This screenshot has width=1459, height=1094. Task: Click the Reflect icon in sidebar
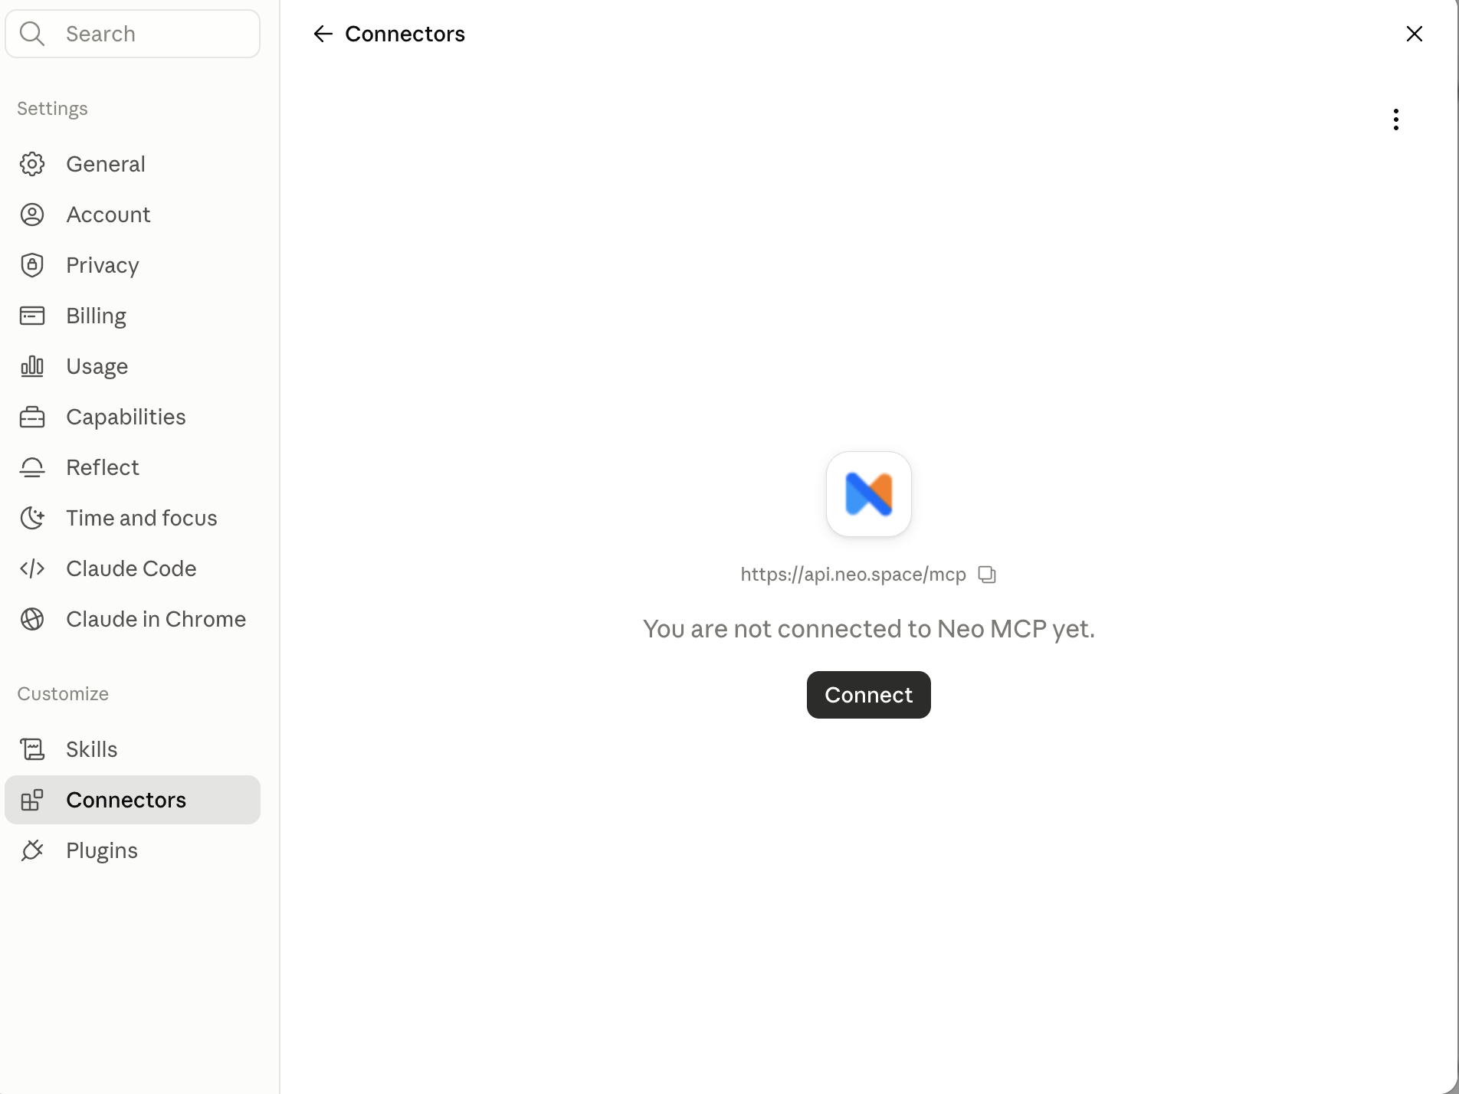pyautogui.click(x=32, y=467)
